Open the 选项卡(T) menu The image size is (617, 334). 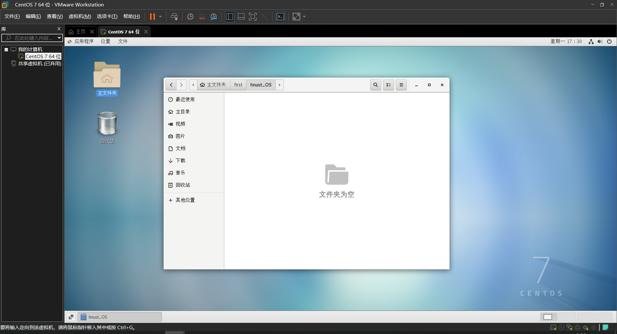point(107,16)
